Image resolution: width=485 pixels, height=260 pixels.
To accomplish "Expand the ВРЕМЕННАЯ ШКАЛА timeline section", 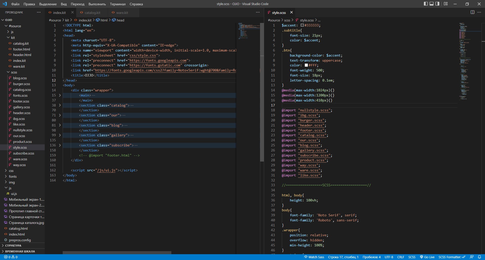I will pos(20,251).
